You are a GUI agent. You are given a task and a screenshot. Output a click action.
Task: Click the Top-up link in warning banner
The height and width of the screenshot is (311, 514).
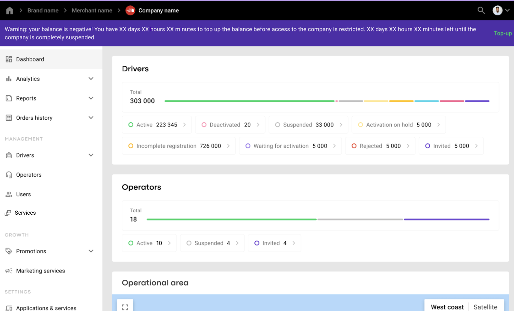click(x=503, y=33)
